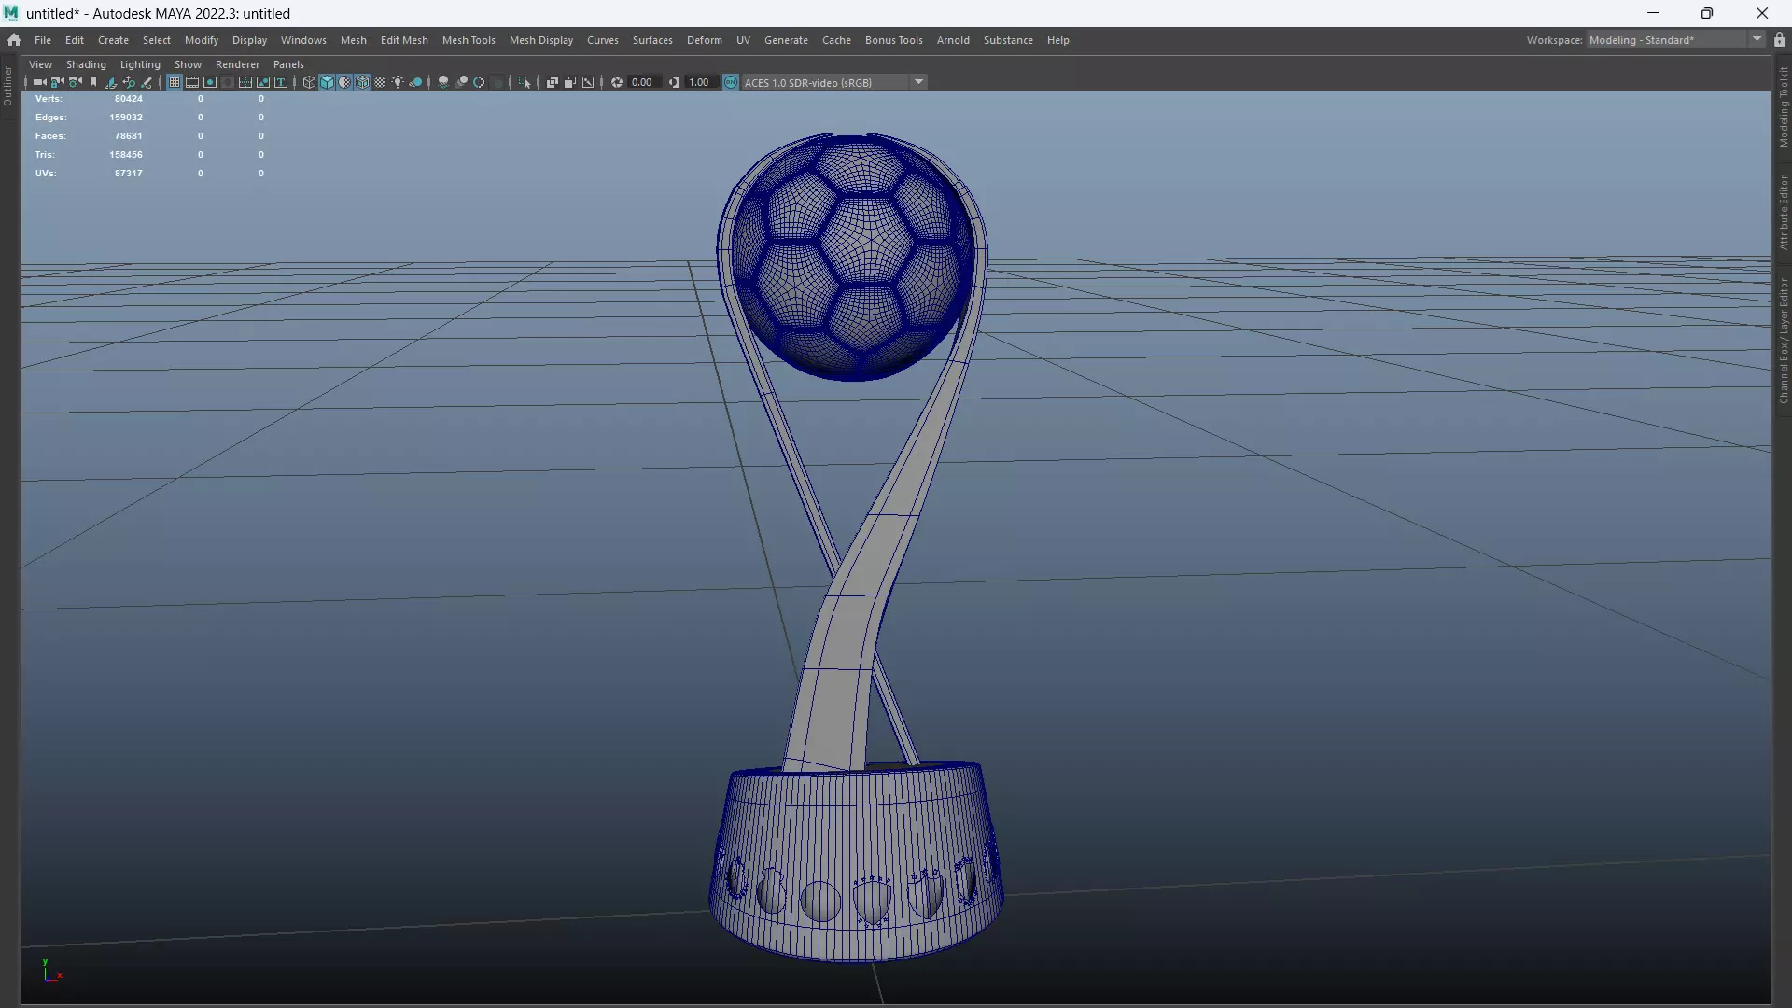Open the Arnold menu
1792x1008 pixels.
click(x=953, y=40)
